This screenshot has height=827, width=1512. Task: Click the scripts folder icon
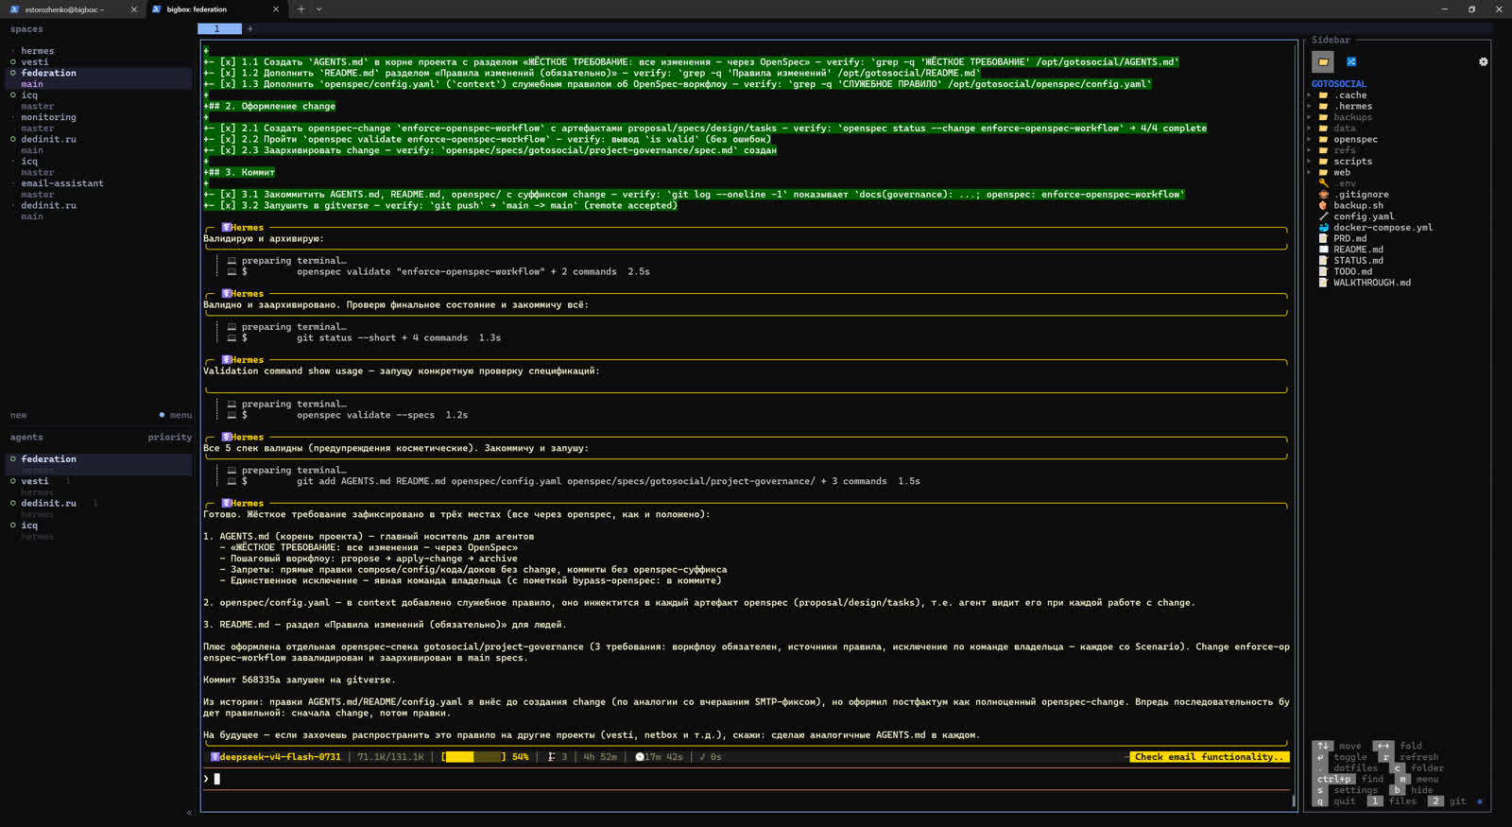tap(1323, 162)
